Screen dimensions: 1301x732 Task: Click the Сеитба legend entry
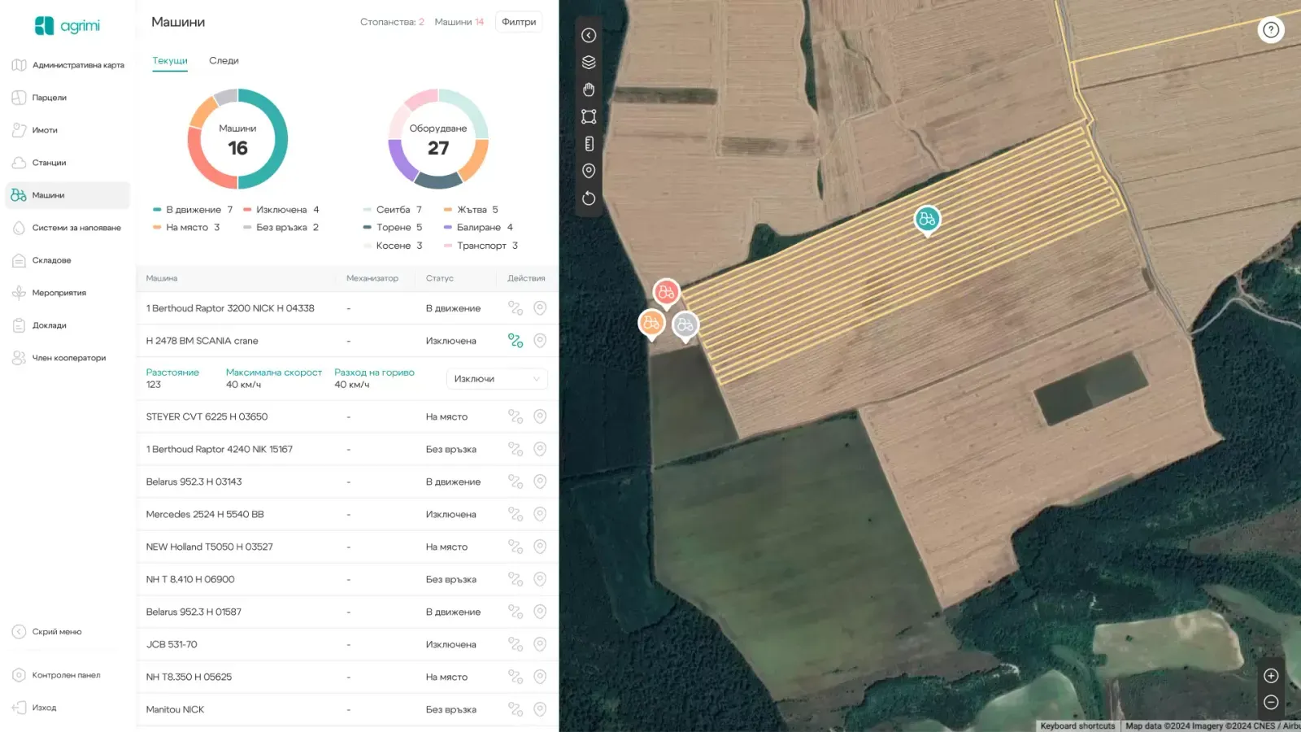tap(393, 210)
